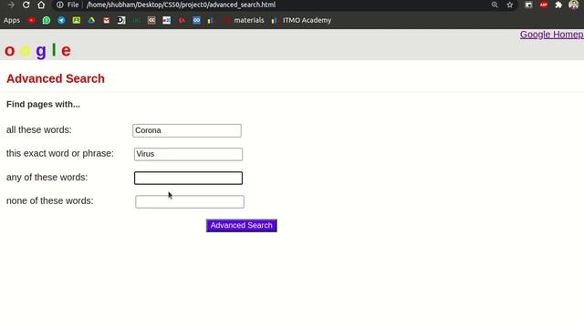Screen dimensions: 584x328
Task: Open the brown CC bookmark
Action: [x=151, y=20]
